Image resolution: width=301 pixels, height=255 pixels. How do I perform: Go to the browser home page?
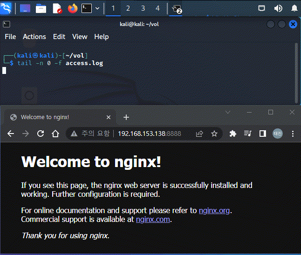[x=55, y=134]
